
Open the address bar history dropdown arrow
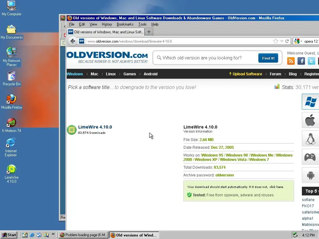pos(282,41)
